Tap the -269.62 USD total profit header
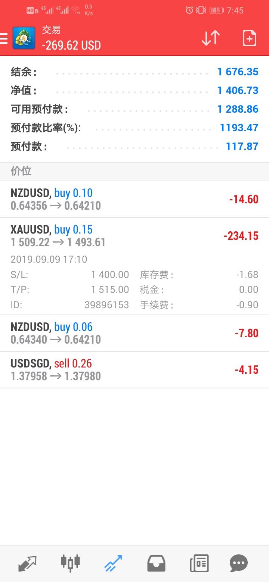The height and width of the screenshot is (582, 269). coord(71,46)
